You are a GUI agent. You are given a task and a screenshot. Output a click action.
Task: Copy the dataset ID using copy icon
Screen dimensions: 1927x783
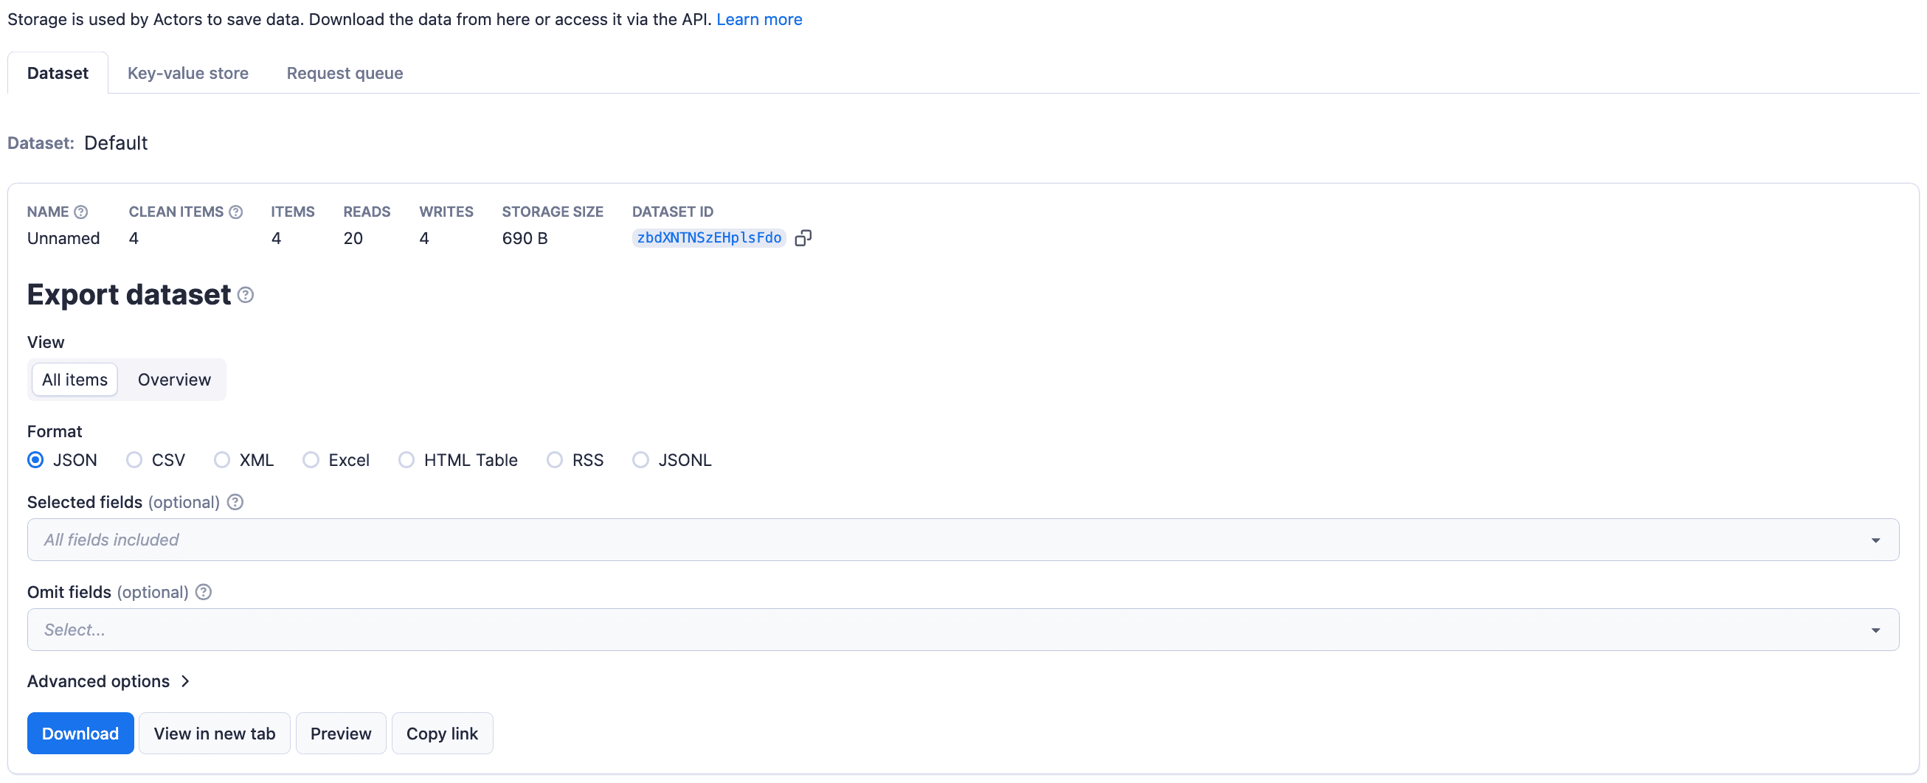[804, 237]
